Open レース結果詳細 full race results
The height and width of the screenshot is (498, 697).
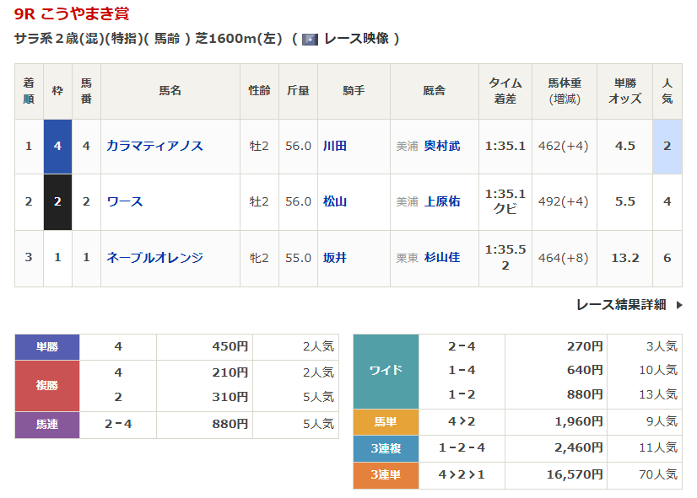(621, 304)
